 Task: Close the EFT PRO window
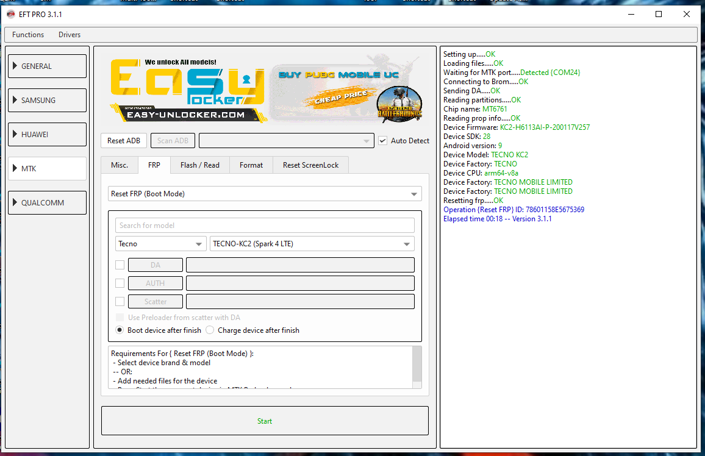(x=687, y=15)
